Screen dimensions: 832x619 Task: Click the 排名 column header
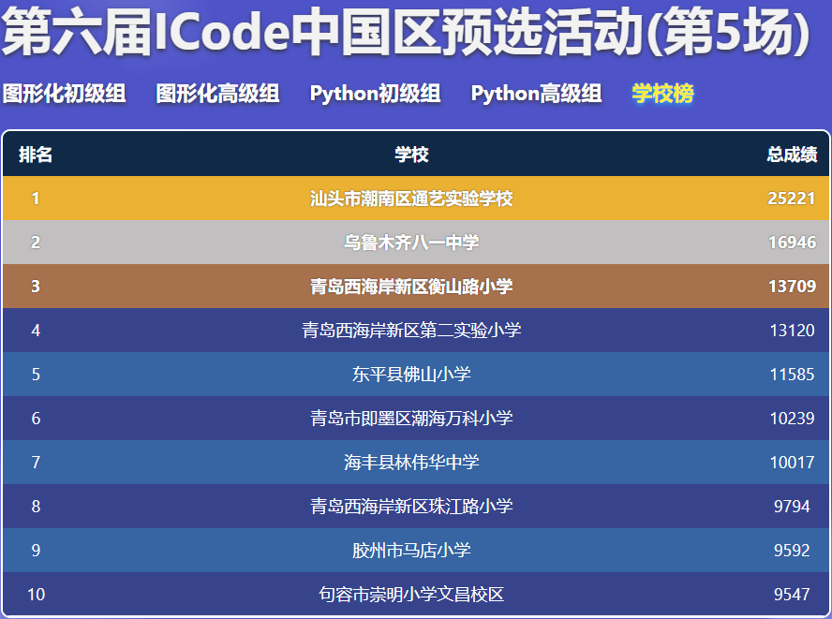point(36,154)
